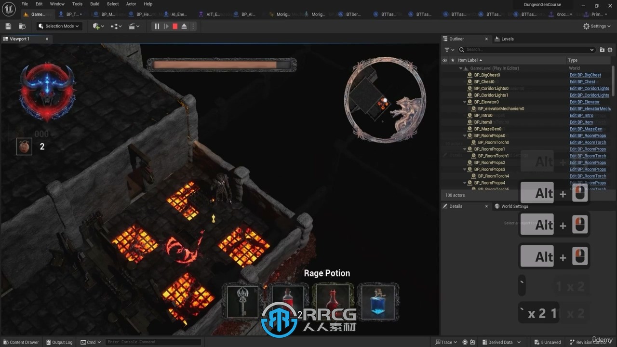The height and width of the screenshot is (347, 617).
Task: Click the Edit BP_Chest link
Action: click(582, 82)
